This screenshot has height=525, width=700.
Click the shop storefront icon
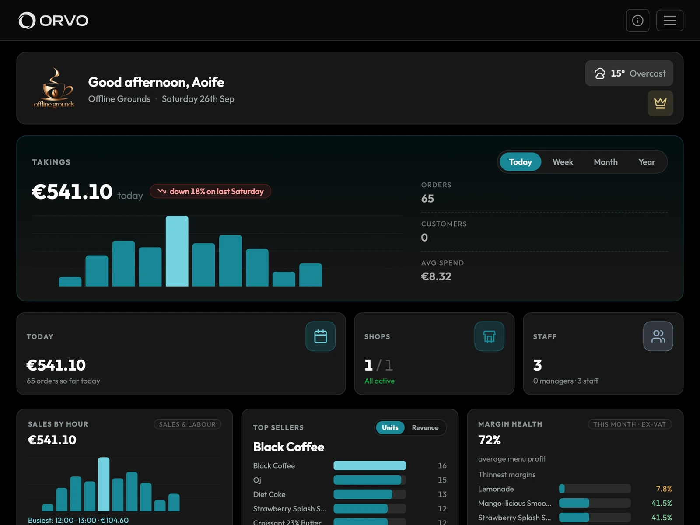pyautogui.click(x=489, y=336)
